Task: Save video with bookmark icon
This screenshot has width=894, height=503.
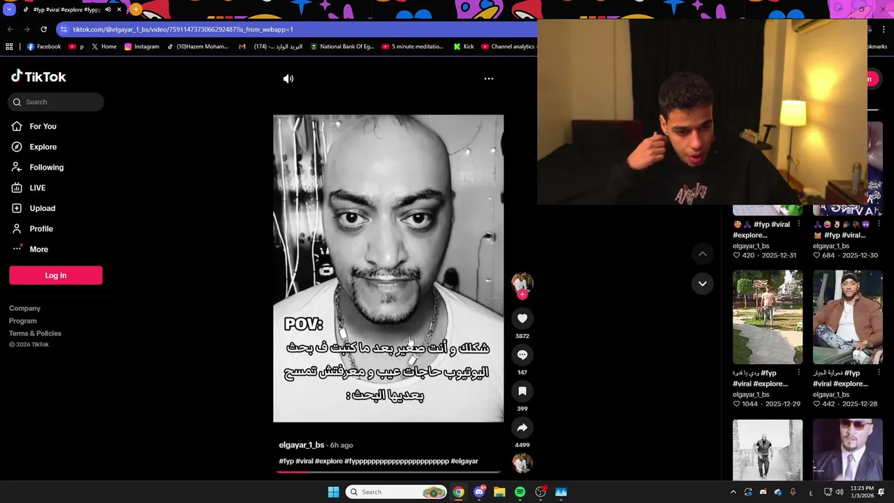Action: click(522, 391)
